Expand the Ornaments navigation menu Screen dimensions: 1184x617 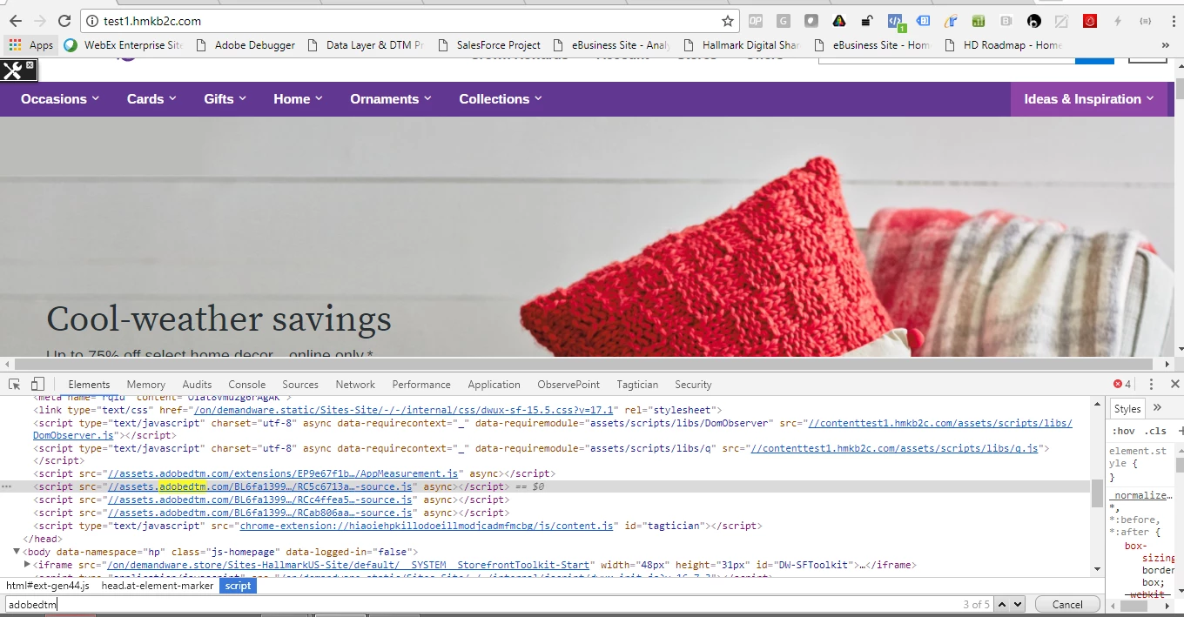tap(391, 99)
